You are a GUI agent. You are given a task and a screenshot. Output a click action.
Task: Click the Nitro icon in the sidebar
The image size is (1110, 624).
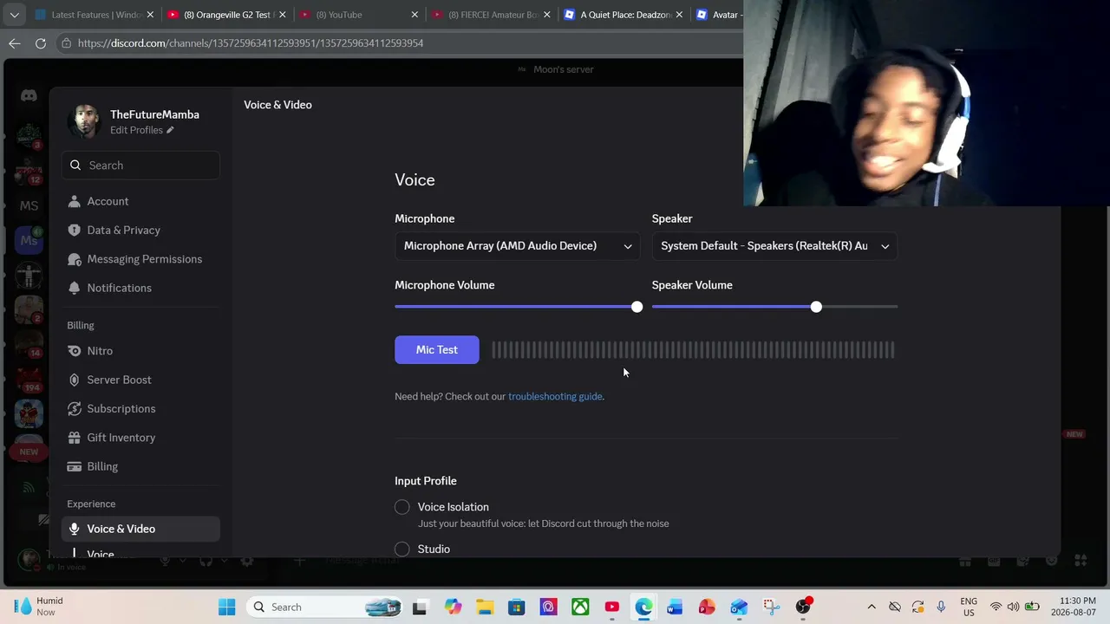(74, 351)
